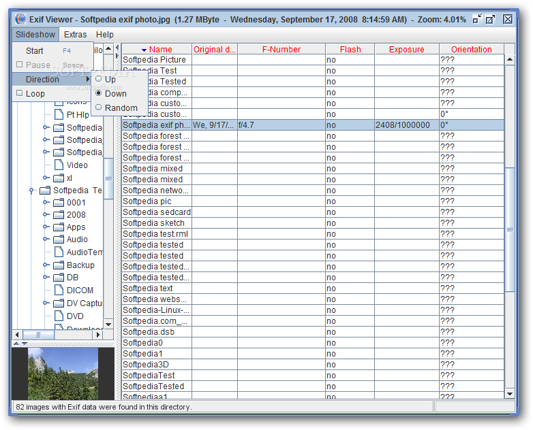This screenshot has height=430, width=533.
Task: Click the tree vertical scrollbar thumb
Action: click(108, 178)
